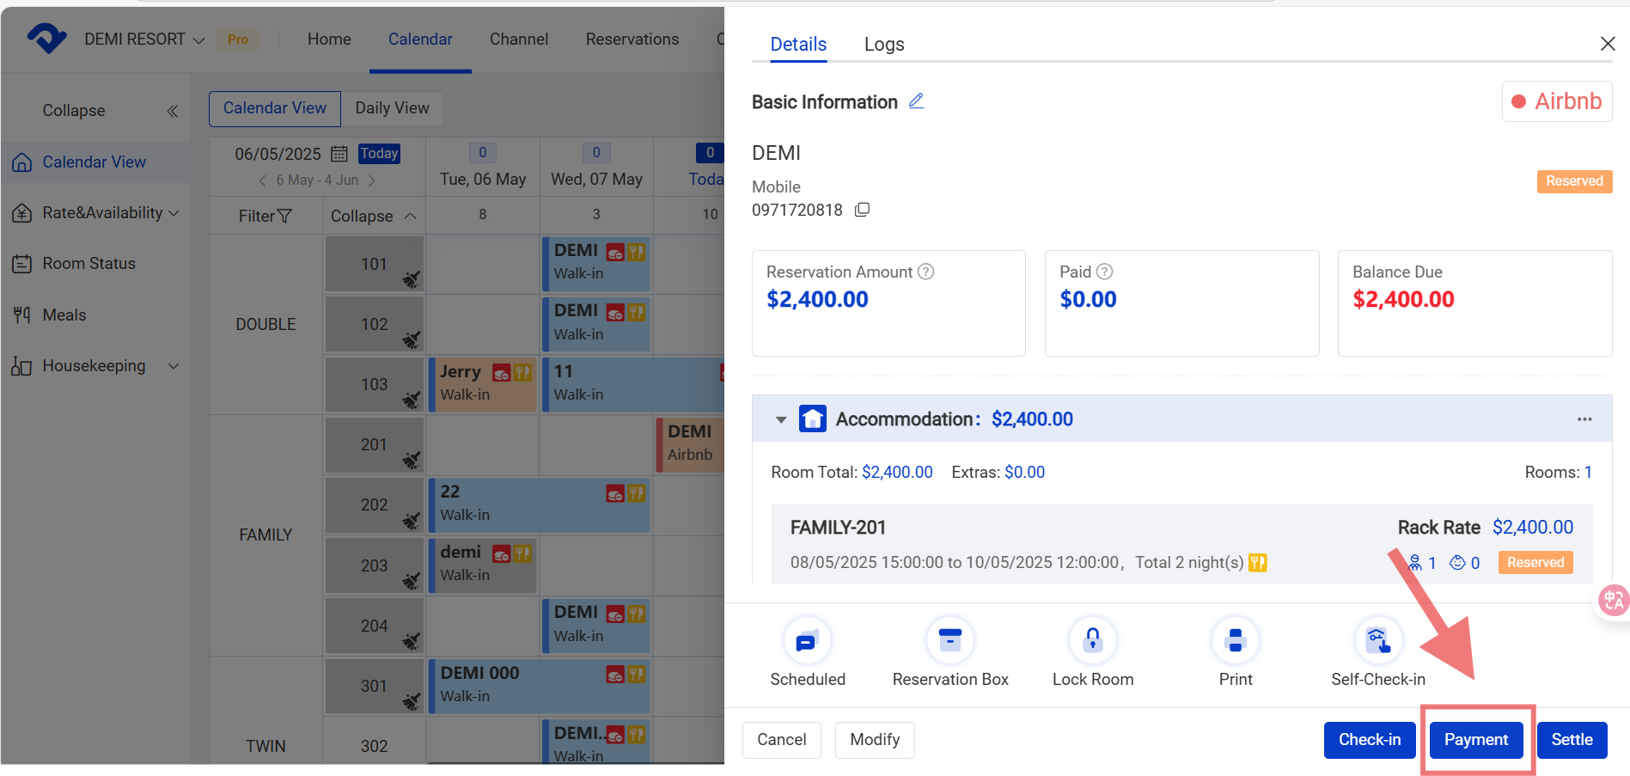Collapse the Accommodation section triangle
Image resolution: width=1630 pixels, height=776 pixels.
(x=781, y=419)
